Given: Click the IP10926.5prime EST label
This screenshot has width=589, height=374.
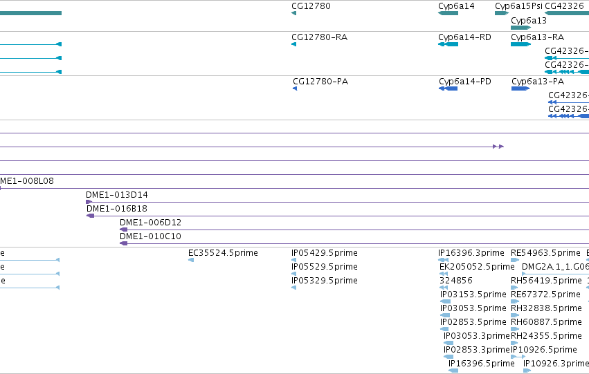Looking at the screenshot, I should [x=544, y=350].
